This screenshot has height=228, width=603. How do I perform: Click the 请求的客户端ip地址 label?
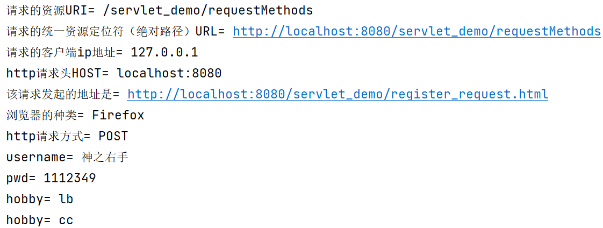(x=64, y=52)
